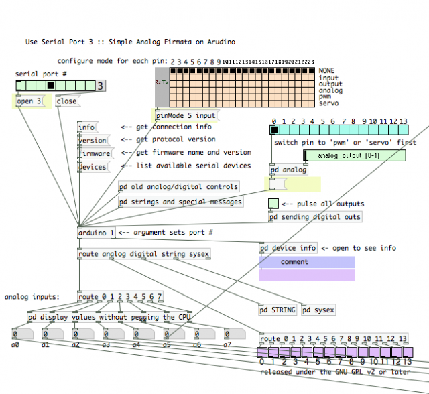Open 'pd strings and special messages' subpatch

tap(181, 202)
